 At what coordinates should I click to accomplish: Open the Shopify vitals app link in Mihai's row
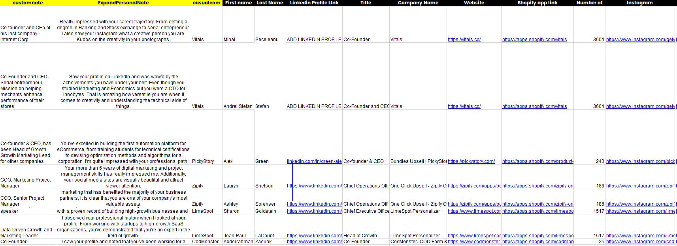coord(534,40)
